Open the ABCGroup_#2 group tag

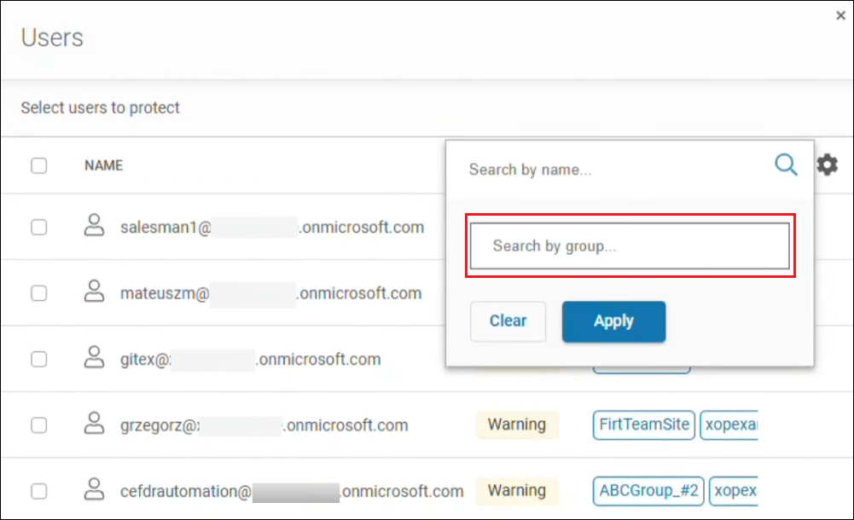point(648,491)
